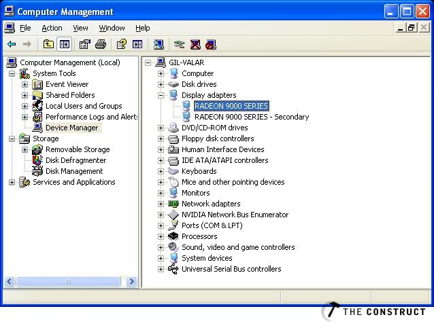The width and height of the screenshot is (434, 330).
Task: Click Scan for hardware changes icon
Action: coord(158,44)
